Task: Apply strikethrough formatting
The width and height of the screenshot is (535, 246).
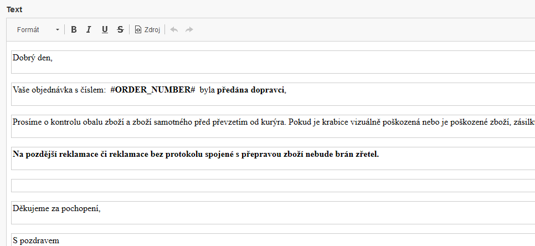Action: tap(120, 30)
